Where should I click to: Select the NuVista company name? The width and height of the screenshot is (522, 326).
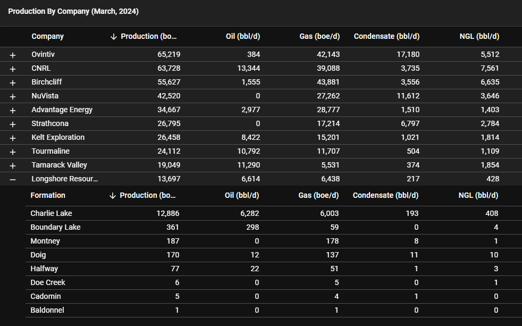pos(45,96)
